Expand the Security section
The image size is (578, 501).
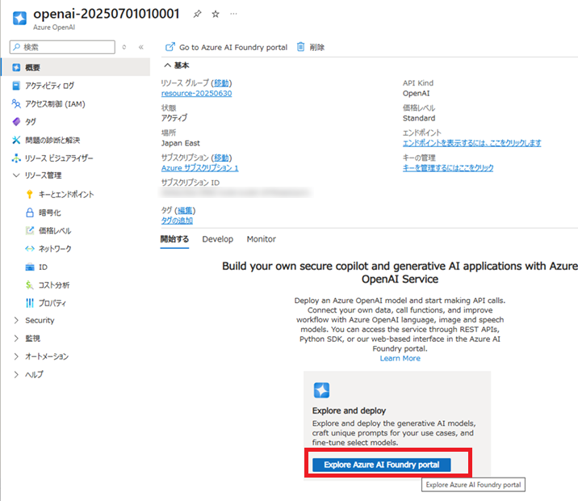coord(16,320)
